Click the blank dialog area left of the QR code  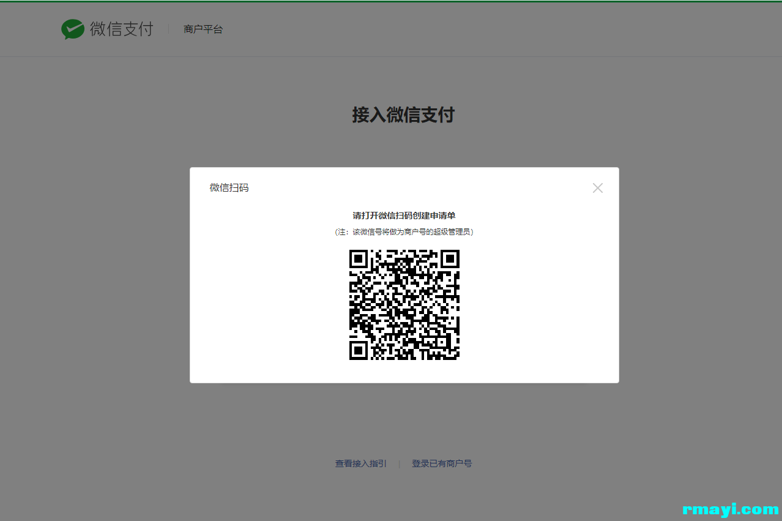tap(269, 304)
